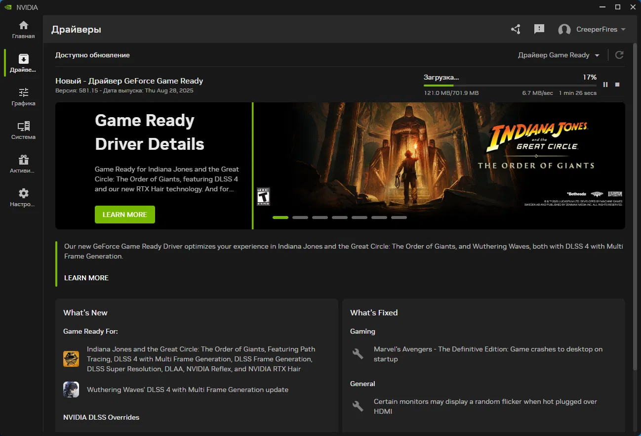Pause the driver download
The width and height of the screenshot is (641, 436).
[x=605, y=85]
